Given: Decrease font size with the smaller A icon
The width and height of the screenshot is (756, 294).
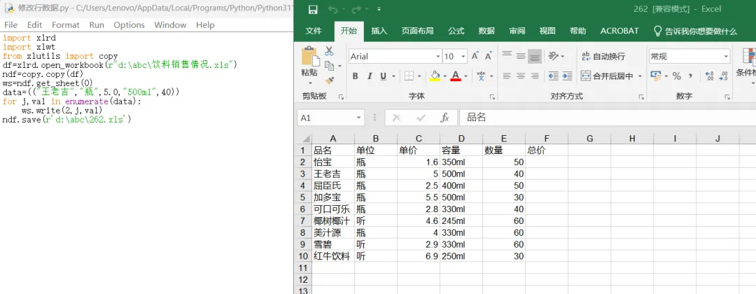Looking at the screenshot, I should pos(489,57).
